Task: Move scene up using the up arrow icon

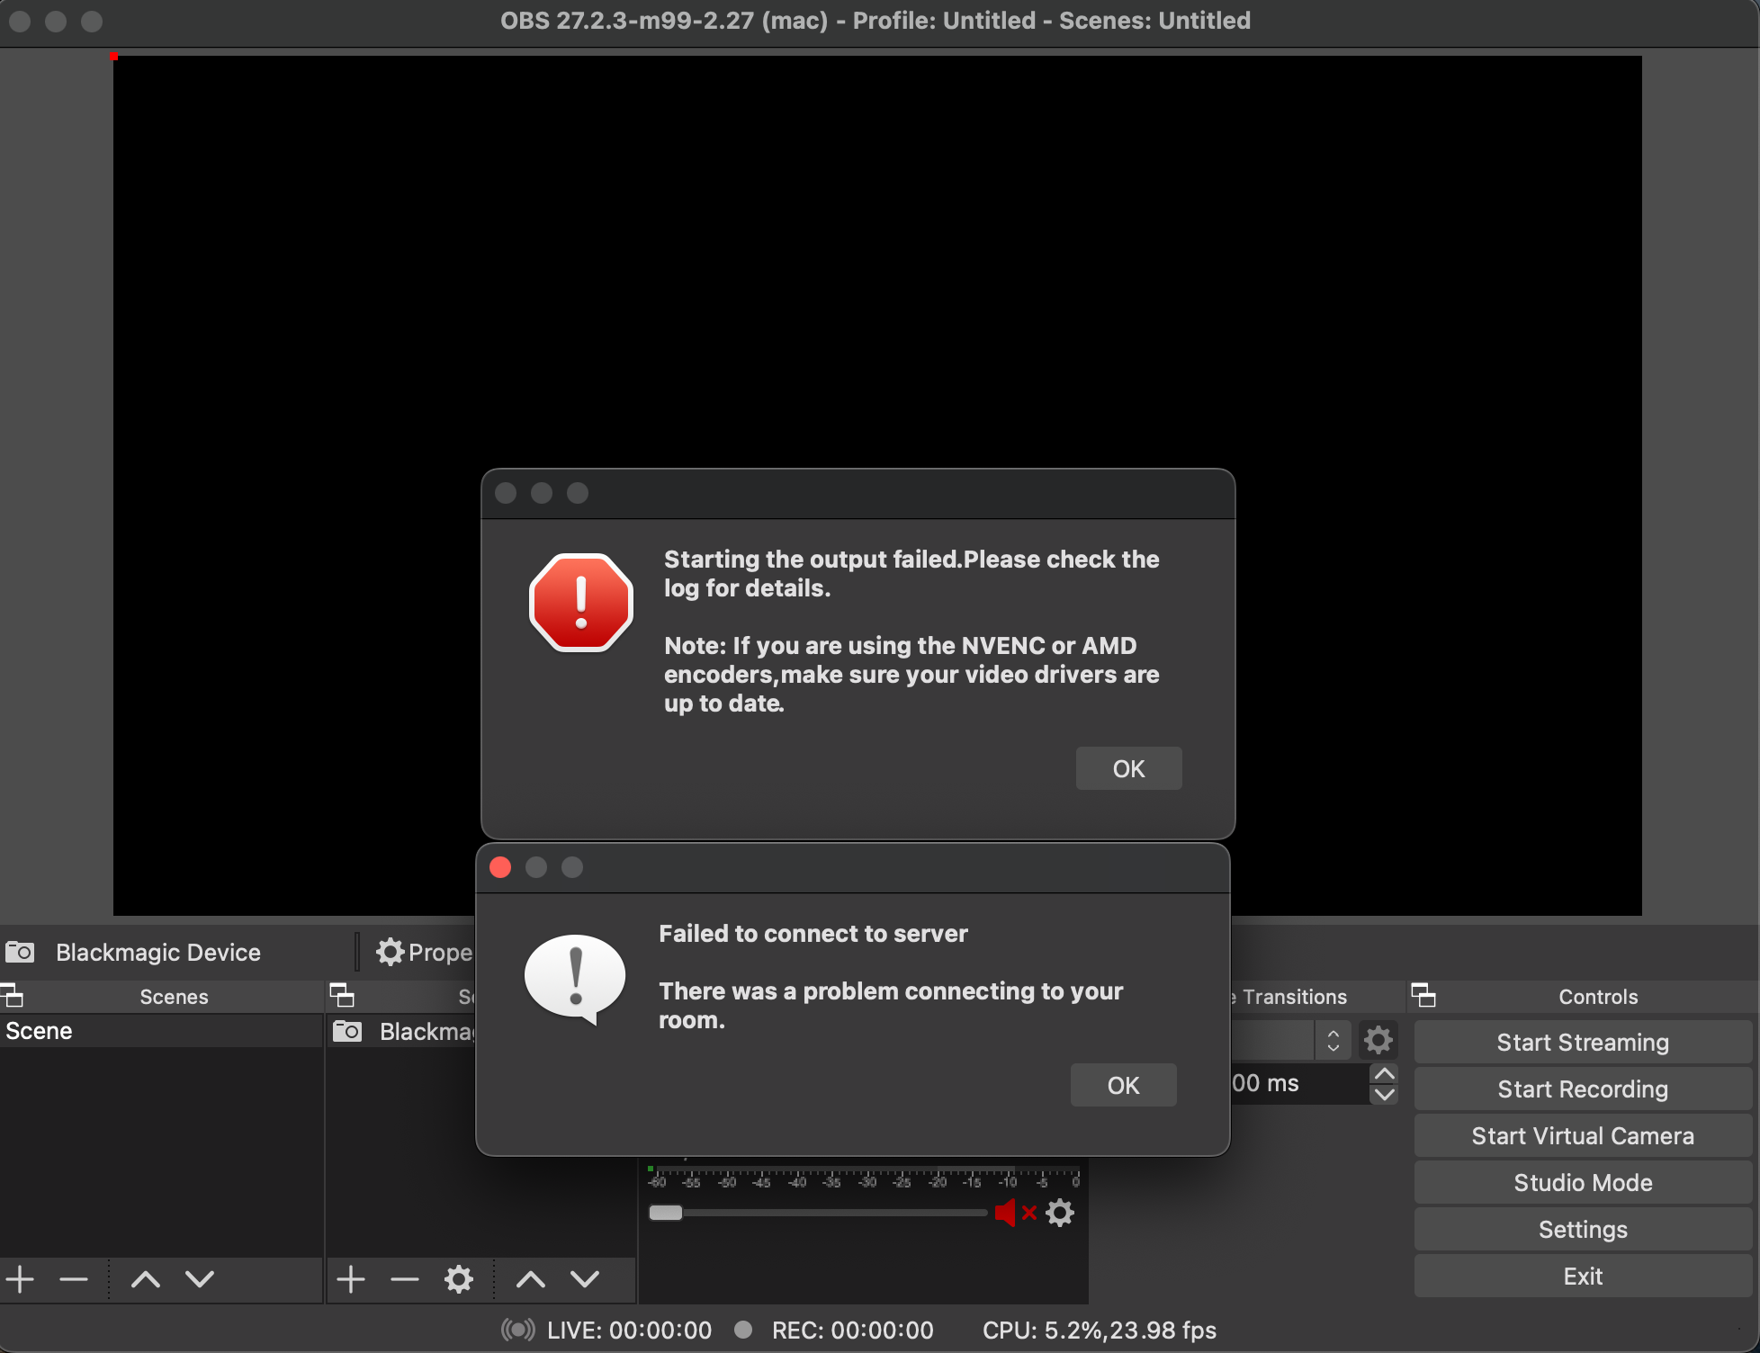Action: point(144,1279)
